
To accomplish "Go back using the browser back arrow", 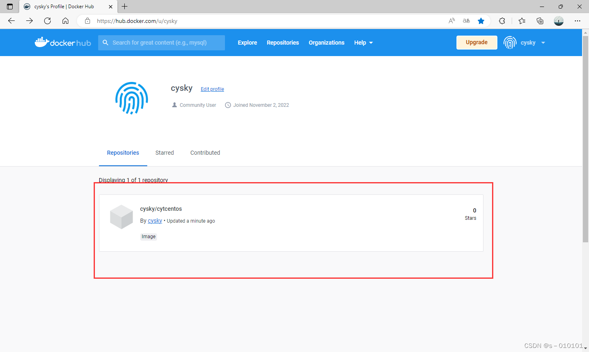I will [11, 21].
